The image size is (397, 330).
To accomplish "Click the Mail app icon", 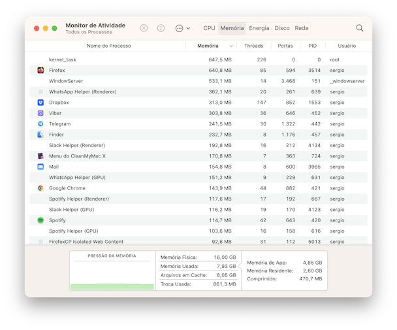I will [x=40, y=167].
